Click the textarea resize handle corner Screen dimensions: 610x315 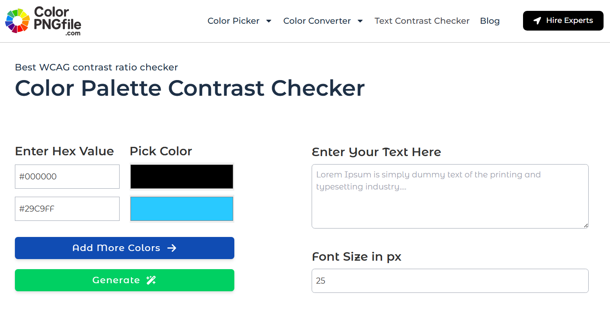coord(586,226)
